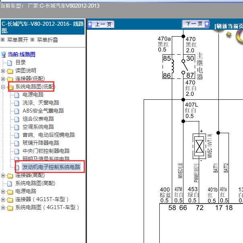Open 玻璃升降器电路 diagram
243x243 pixels.
tap(41, 143)
